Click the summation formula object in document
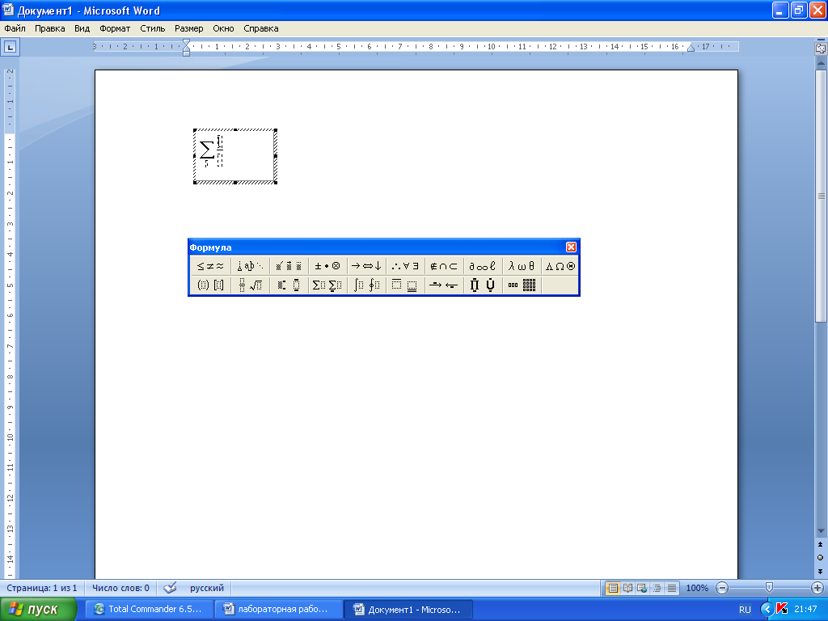Screen dimensions: 828x621 235,156
